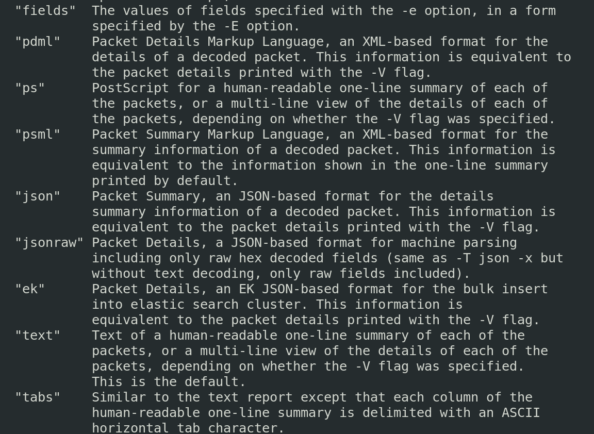Click the "ek" format name
The height and width of the screenshot is (434, 594).
(30, 289)
